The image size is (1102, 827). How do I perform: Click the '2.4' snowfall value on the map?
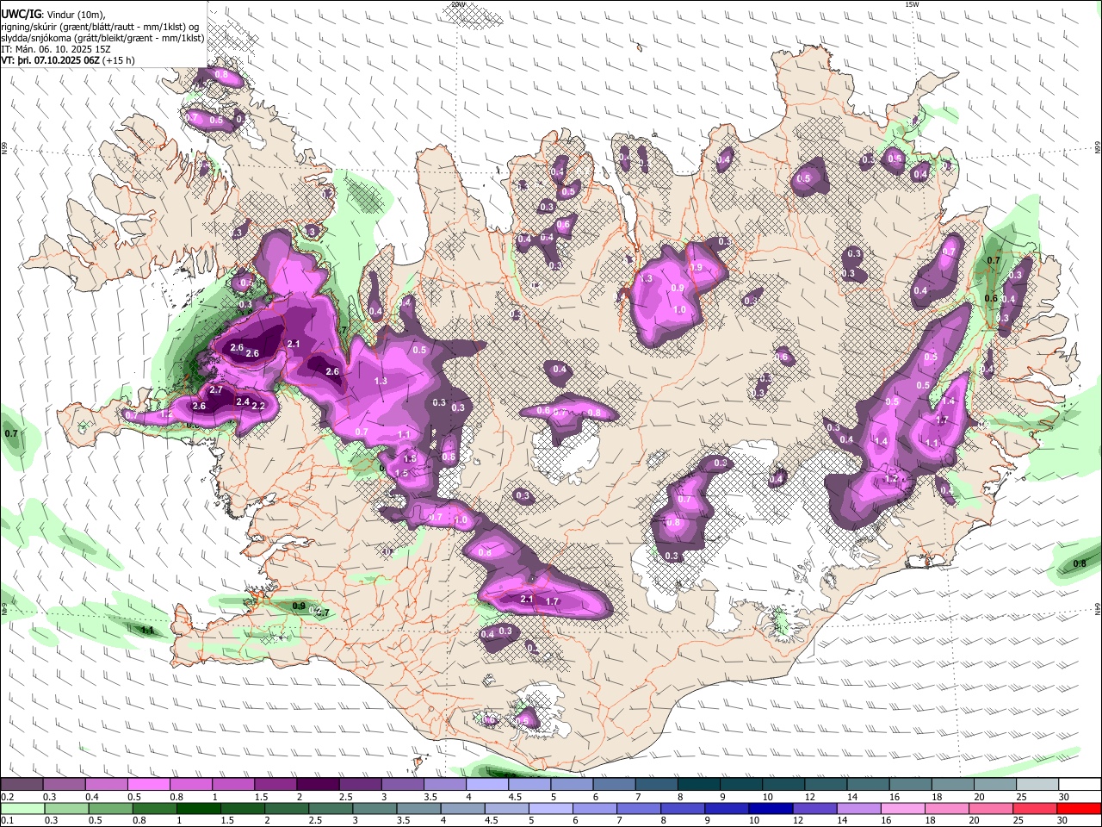243,401
